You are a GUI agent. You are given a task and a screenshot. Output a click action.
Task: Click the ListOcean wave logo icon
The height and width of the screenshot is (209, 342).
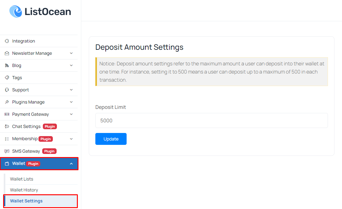coord(16,12)
